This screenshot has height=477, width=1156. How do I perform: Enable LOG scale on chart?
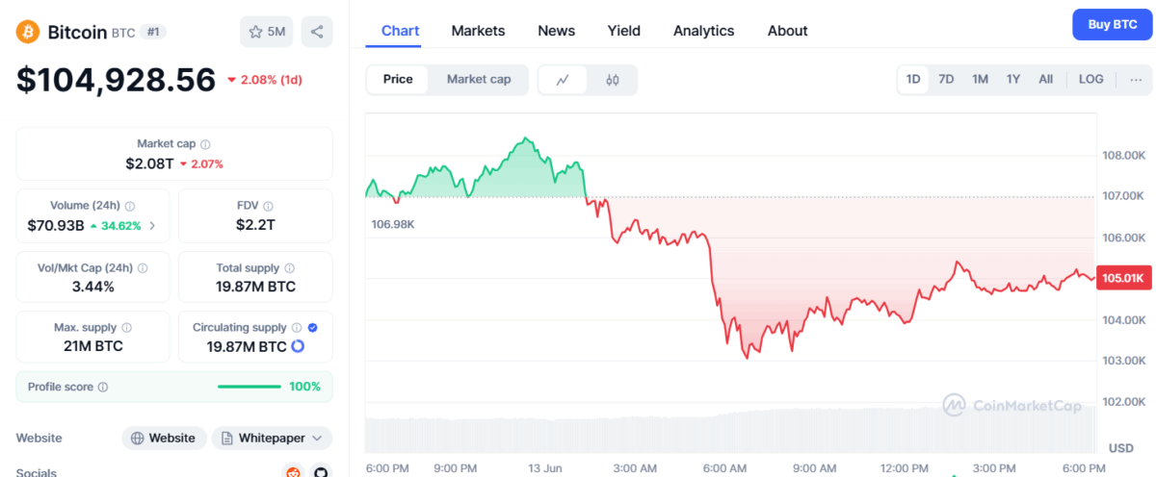(x=1091, y=80)
